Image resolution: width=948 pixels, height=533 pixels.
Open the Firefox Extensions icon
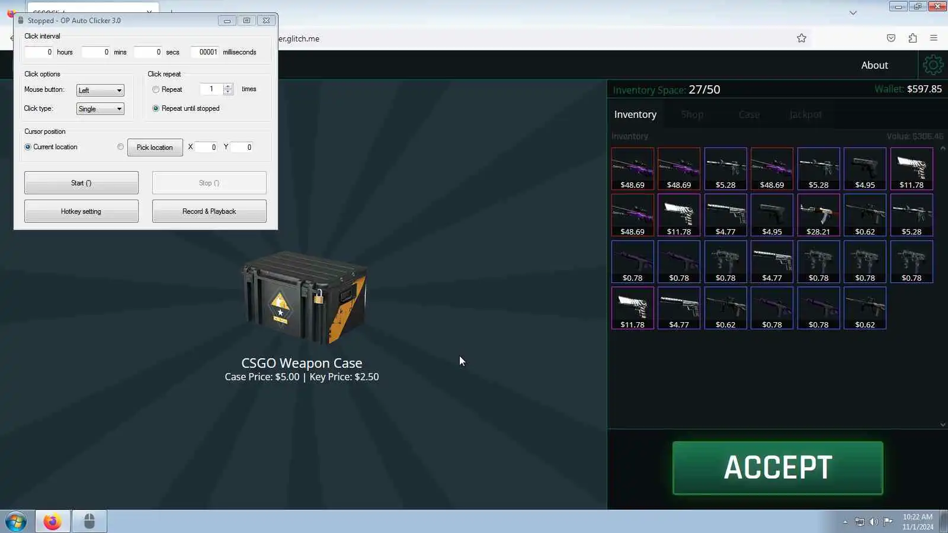coord(912,38)
